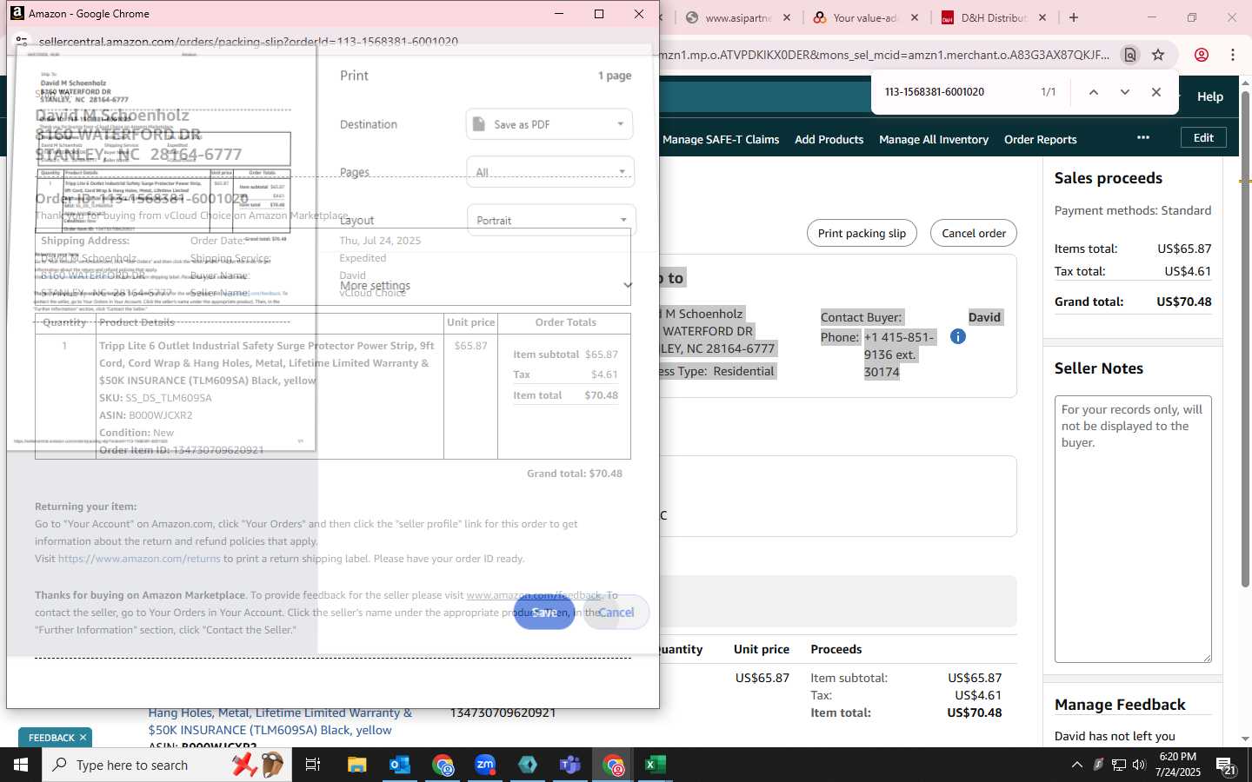Viewport: 1252px width, 782px height.
Task: Open Help in Seller Central header
Action: pos(1210,96)
